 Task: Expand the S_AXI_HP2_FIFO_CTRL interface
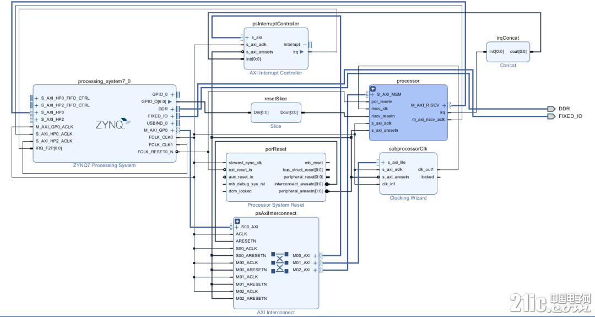click(36, 105)
